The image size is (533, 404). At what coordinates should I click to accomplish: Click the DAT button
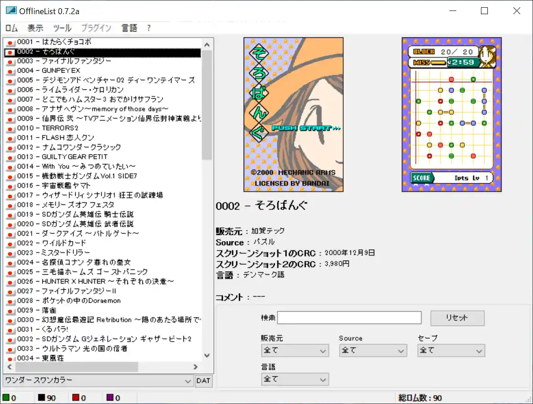203,381
